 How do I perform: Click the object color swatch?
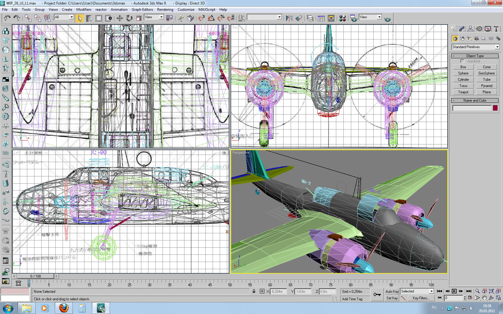click(x=495, y=108)
